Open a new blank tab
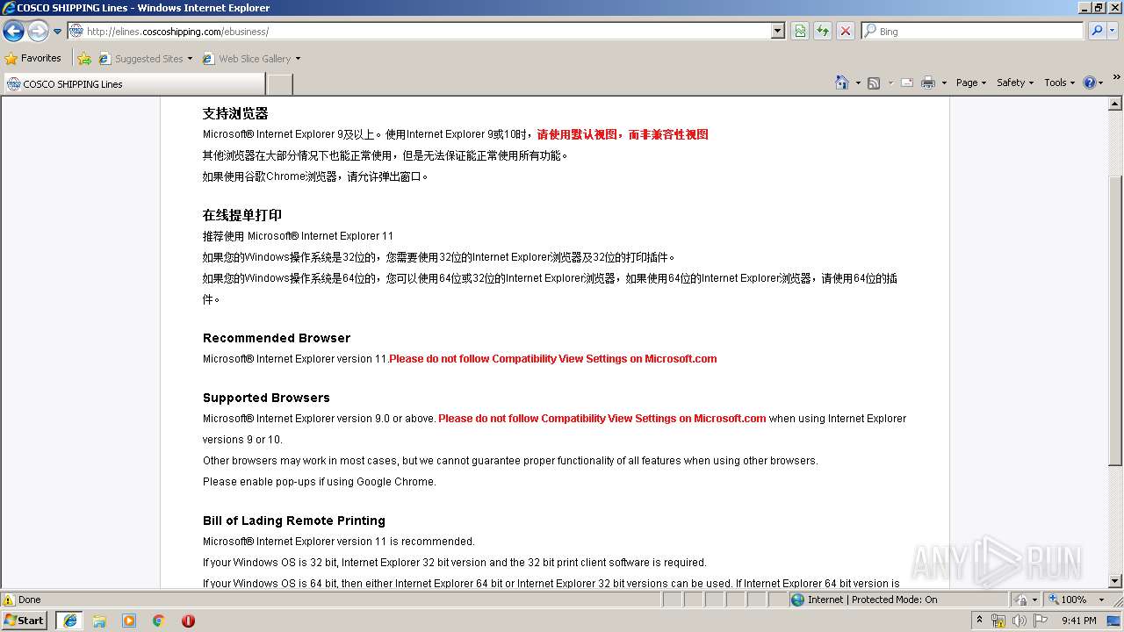 (279, 84)
